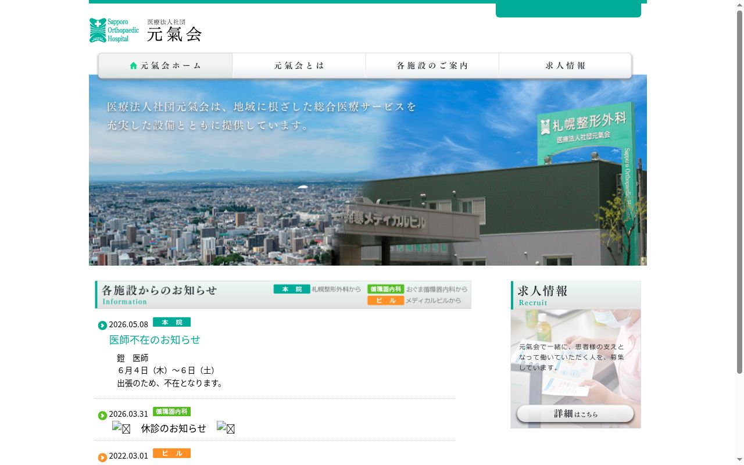The width and height of the screenshot is (744, 465).
Task: Click the 本院 tag beside 2026.05.08
Action: click(x=171, y=322)
